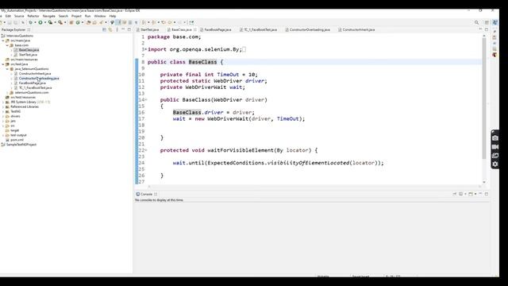
Task: Click the Collapse All icon in Package Explorer
Action: point(104,29)
